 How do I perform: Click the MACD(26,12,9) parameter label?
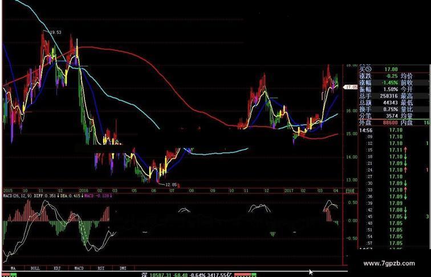tap(17, 196)
